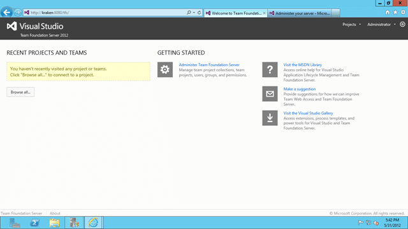The image size is (408, 229).
Task: Refresh the page with the reload icon
Action: point(199,13)
